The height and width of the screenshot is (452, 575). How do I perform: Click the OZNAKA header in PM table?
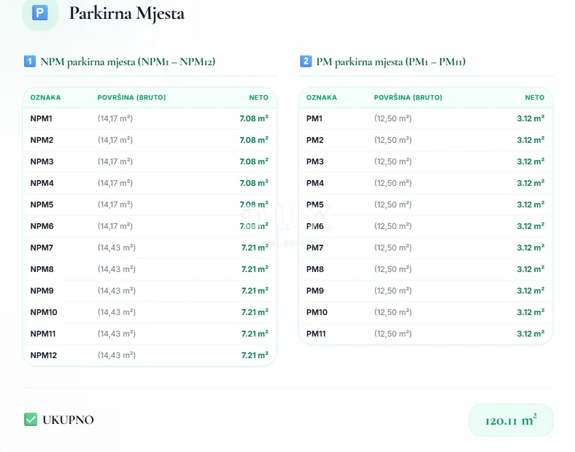tap(322, 98)
